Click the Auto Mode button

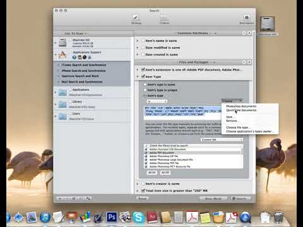point(213,199)
